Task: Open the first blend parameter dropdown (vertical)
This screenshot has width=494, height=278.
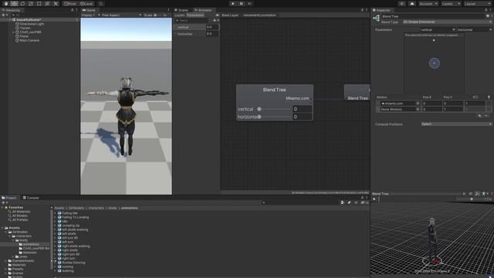Action: (438, 29)
